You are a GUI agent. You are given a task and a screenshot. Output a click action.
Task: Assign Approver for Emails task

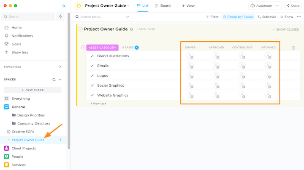[x=216, y=66]
